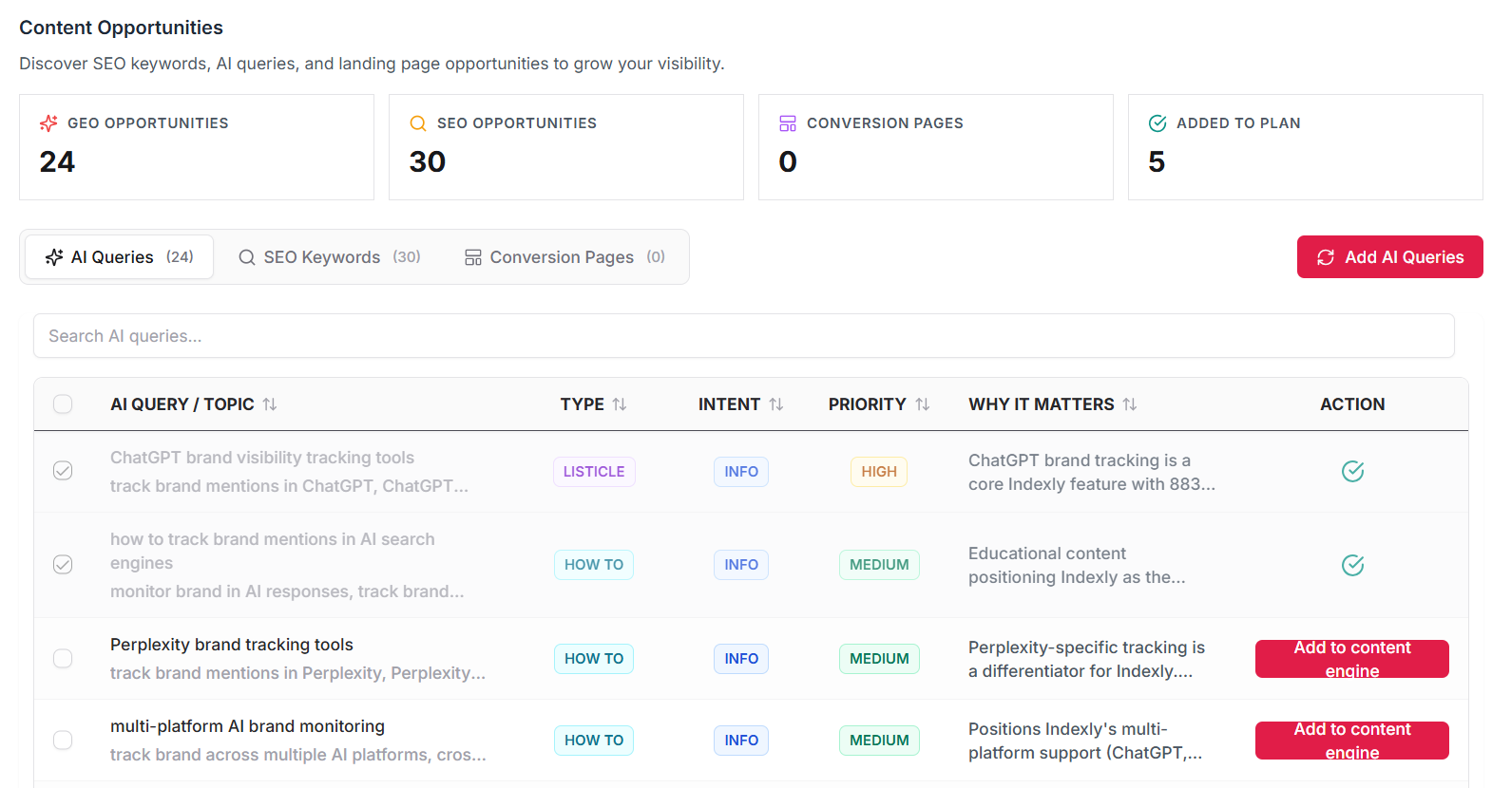
Task: Sort the table by Intent arrows
Action: tap(776, 404)
